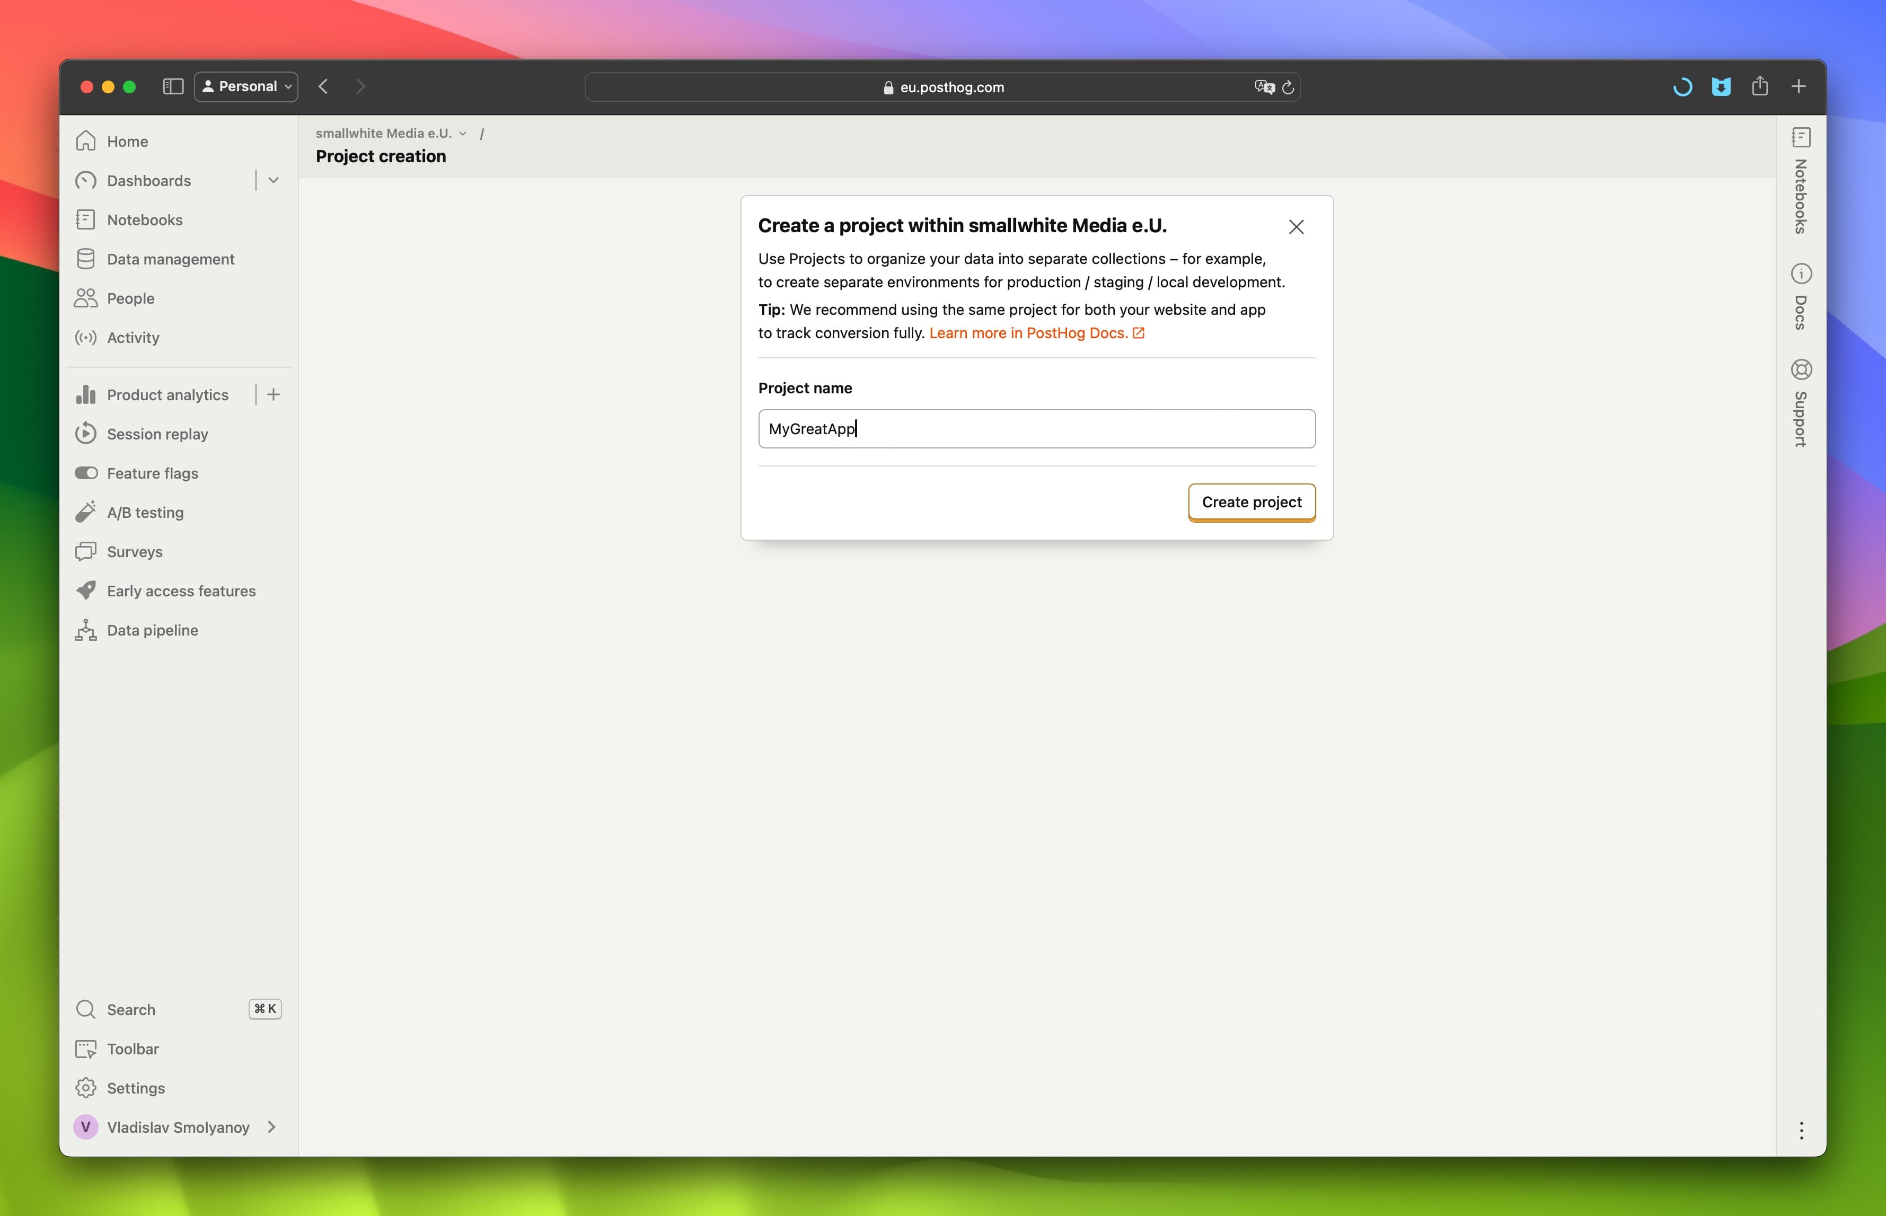Screen dimensions: 1886x1216
Task: Toggle Safari sidebar button
Action: 173,86
